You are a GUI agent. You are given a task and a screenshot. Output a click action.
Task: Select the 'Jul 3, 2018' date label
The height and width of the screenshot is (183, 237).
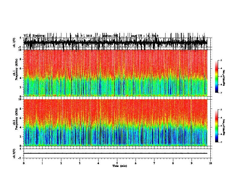(x=83, y=36)
